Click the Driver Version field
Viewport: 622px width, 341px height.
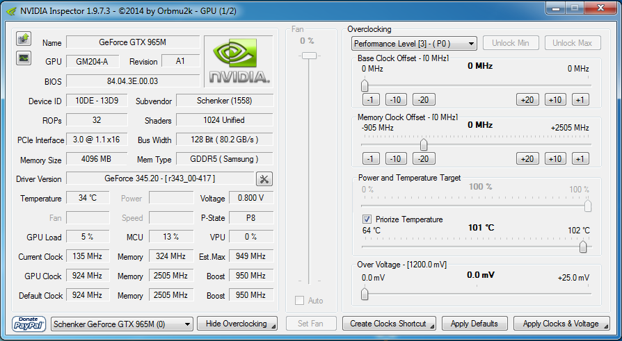point(160,178)
